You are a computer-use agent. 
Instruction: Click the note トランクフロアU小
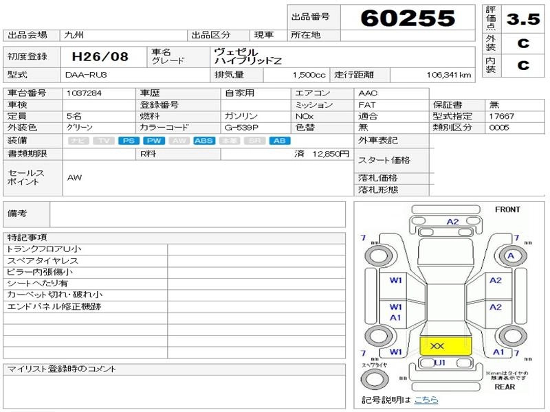coord(44,249)
